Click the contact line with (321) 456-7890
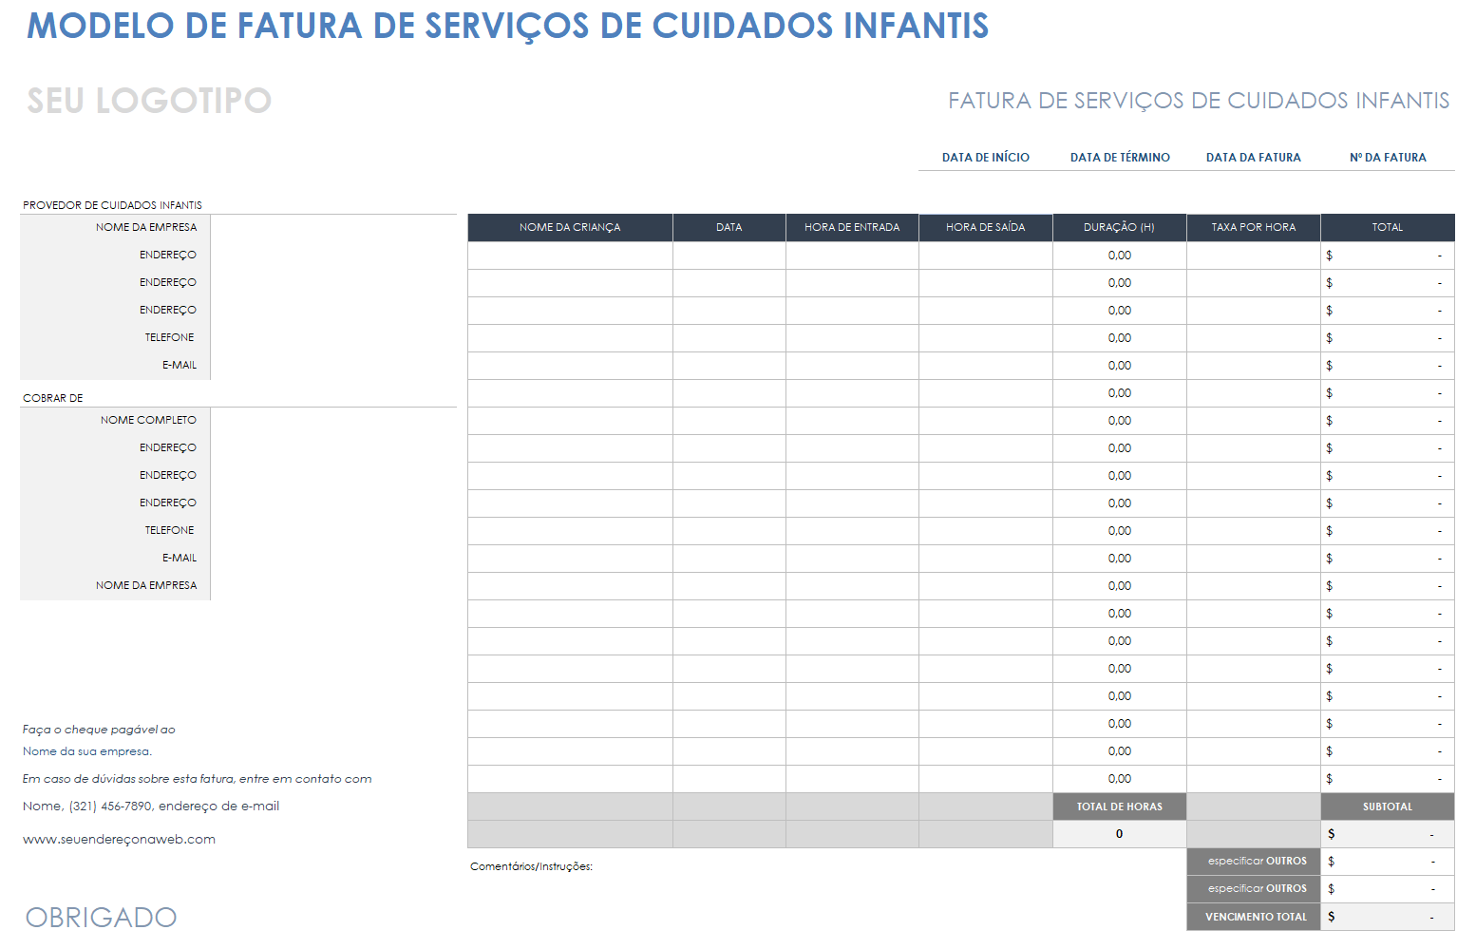This screenshot has width=1476, height=949. coord(151,807)
